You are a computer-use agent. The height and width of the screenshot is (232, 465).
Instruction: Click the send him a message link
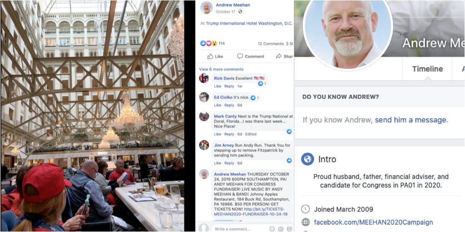tap(411, 120)
